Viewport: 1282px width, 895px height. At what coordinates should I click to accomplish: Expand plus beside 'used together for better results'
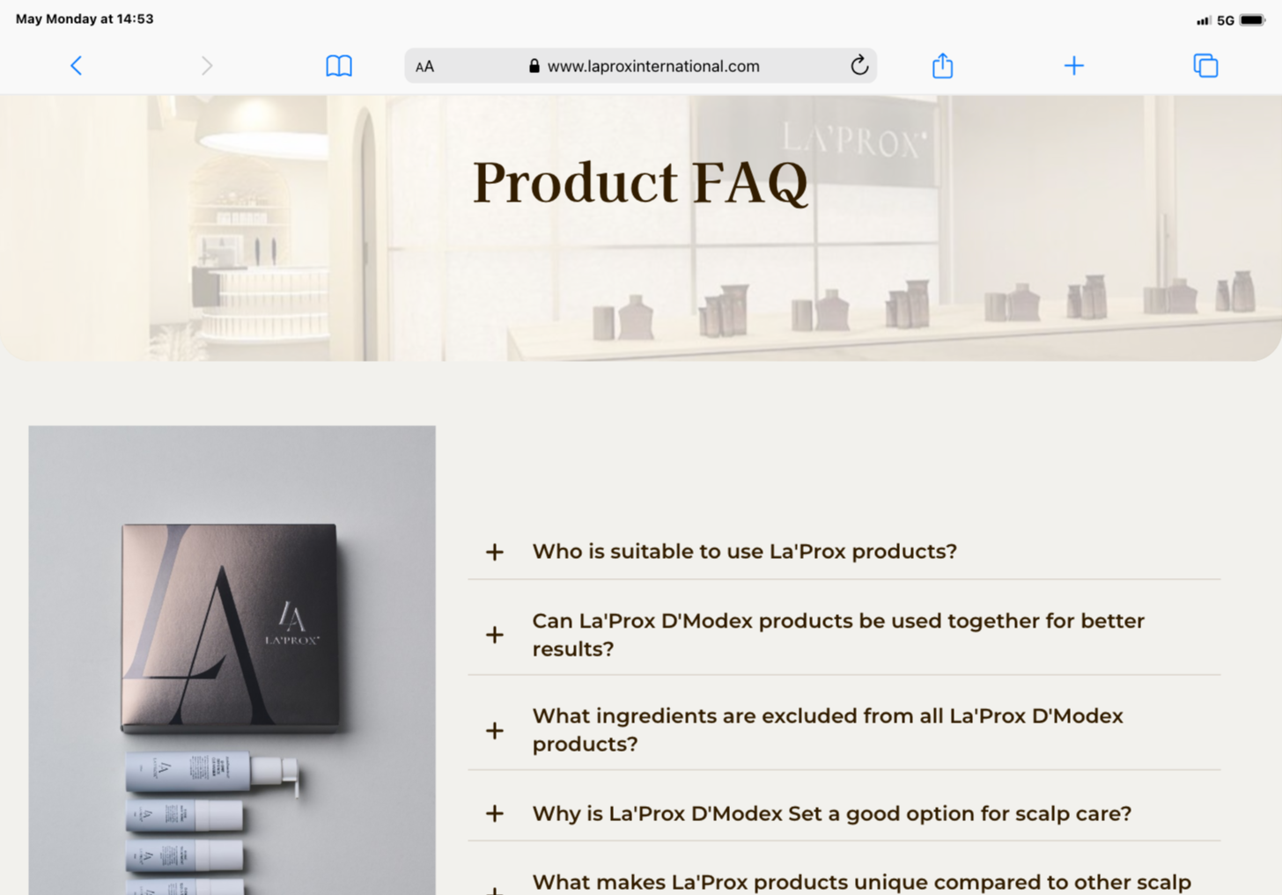point(495,635)
